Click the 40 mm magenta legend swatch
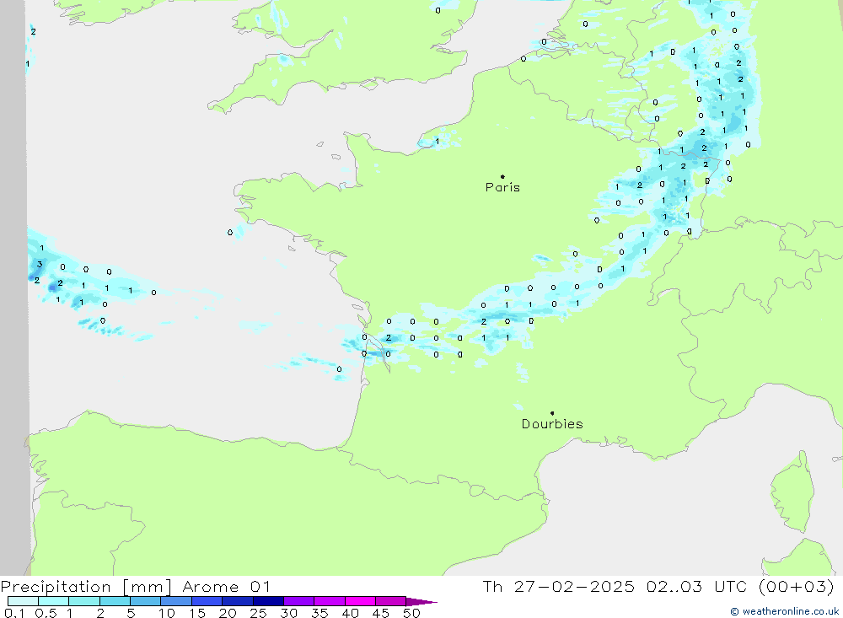Image resolution: width=843 pixels, height=618 pixels. (360, 601)
